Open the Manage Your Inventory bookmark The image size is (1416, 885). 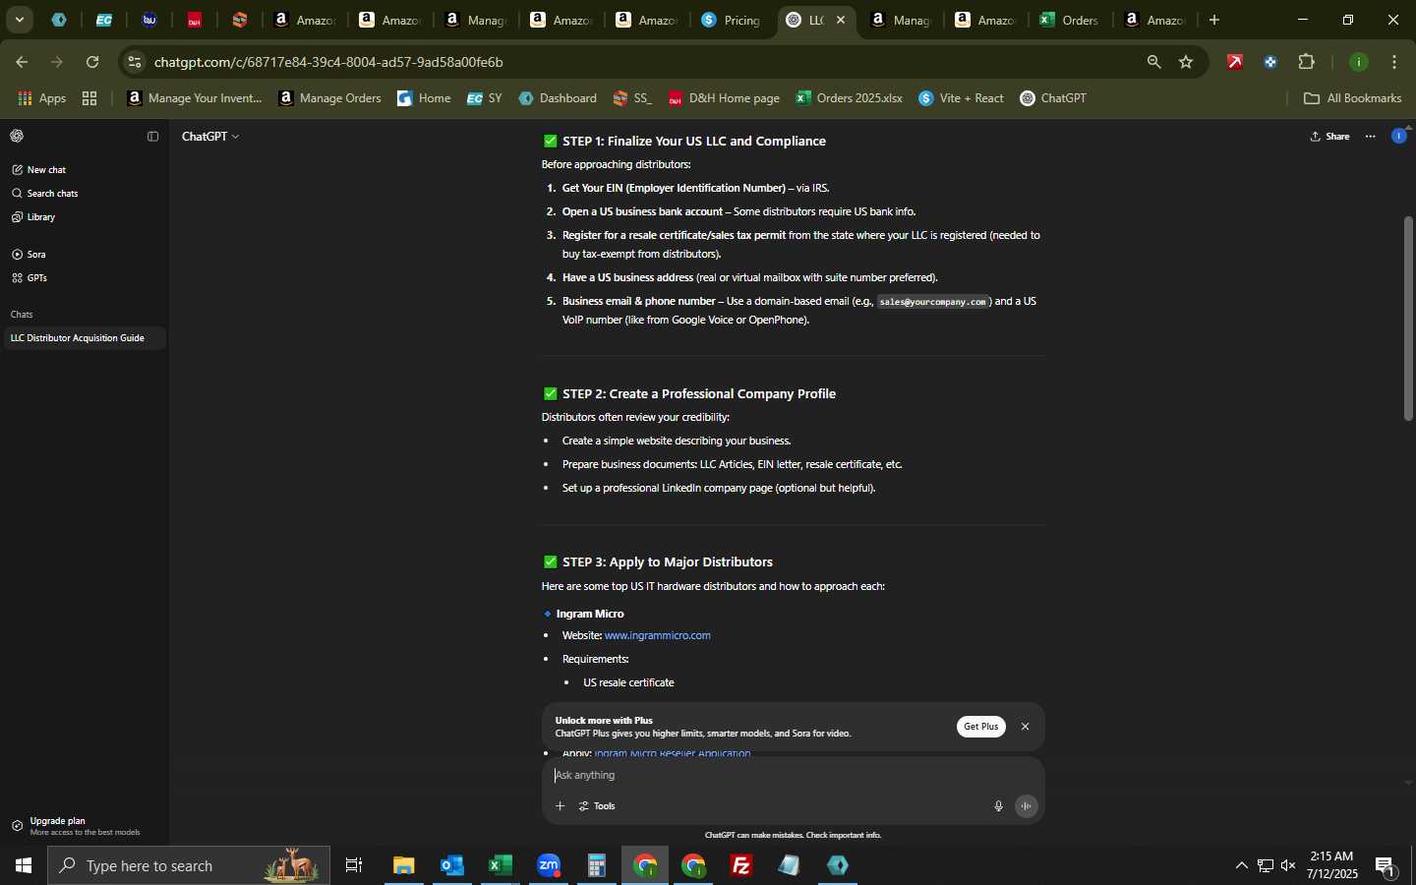tap(195, 98)
